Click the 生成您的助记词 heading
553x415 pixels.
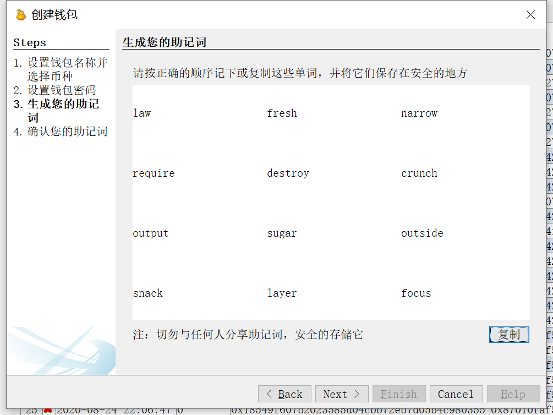pos(165,42)
